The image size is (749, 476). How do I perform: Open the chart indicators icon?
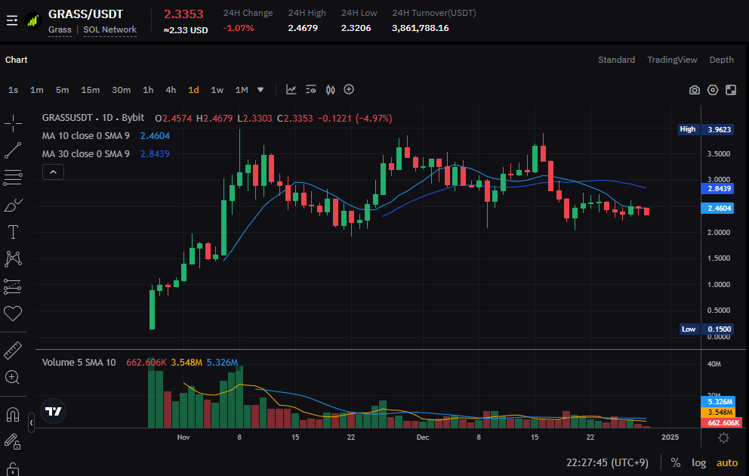point(291,89)
